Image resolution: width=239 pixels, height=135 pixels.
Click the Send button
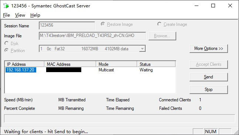coord(208,77)
